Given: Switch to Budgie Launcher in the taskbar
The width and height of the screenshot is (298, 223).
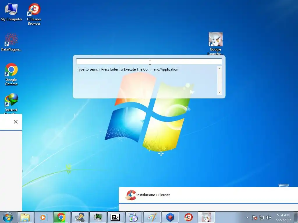Looking at the screenshot, I should pos(206,217).
